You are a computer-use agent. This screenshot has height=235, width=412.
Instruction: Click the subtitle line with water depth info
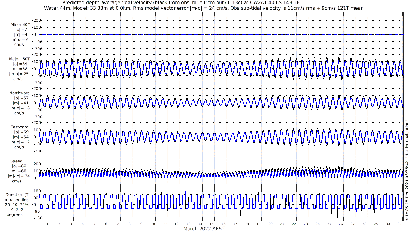(x=204, y=8)
